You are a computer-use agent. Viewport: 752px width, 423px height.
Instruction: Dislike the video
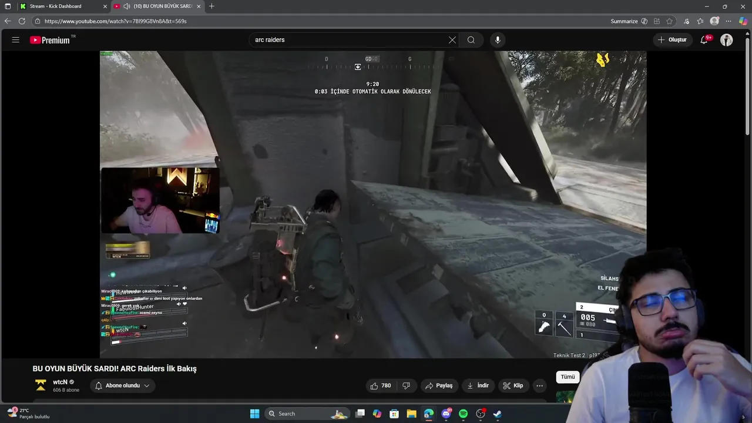point(406,385)
